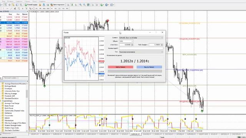Viewport: 246px width, 138px height.
Task: Select Momentum indicator in Navigator
Action: pyautogui.click(x=9, y=120)
